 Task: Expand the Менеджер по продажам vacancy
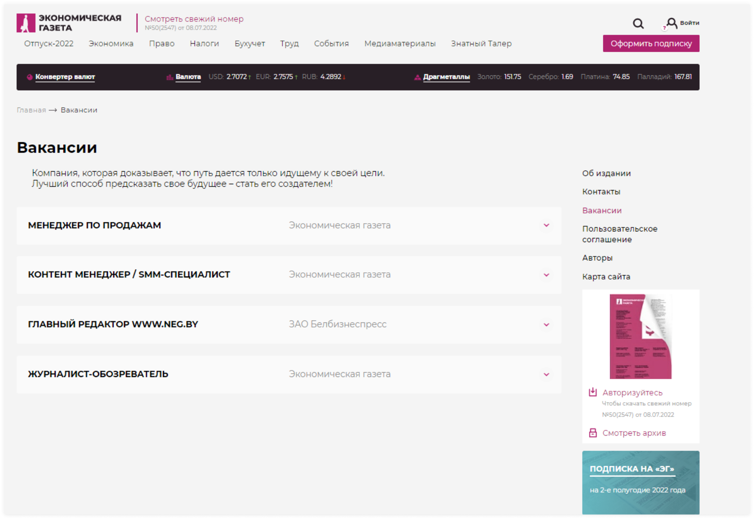(x=546, y=225)
